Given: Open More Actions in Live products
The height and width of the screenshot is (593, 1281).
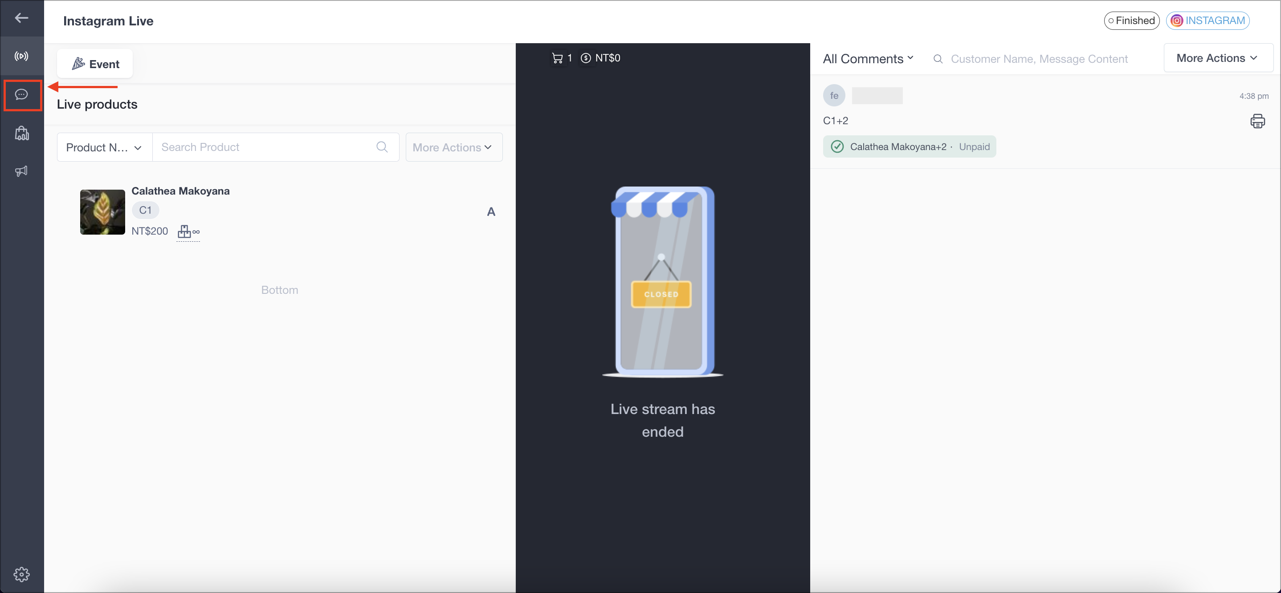Looking at the screenshot, I should pos(453,148).
